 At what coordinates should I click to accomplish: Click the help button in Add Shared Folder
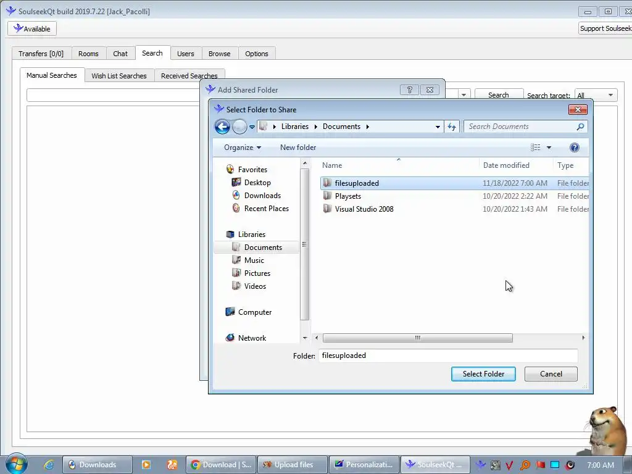pyautogui.click(x=410, y=90)
